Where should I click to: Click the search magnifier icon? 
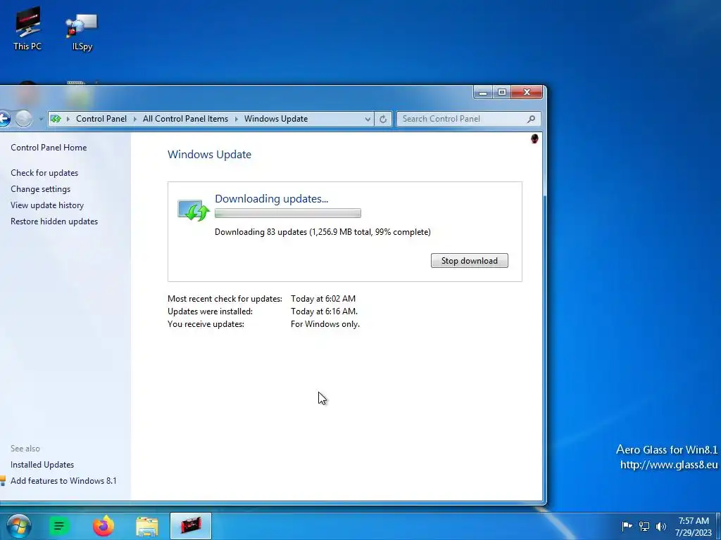tap(531, 119)
